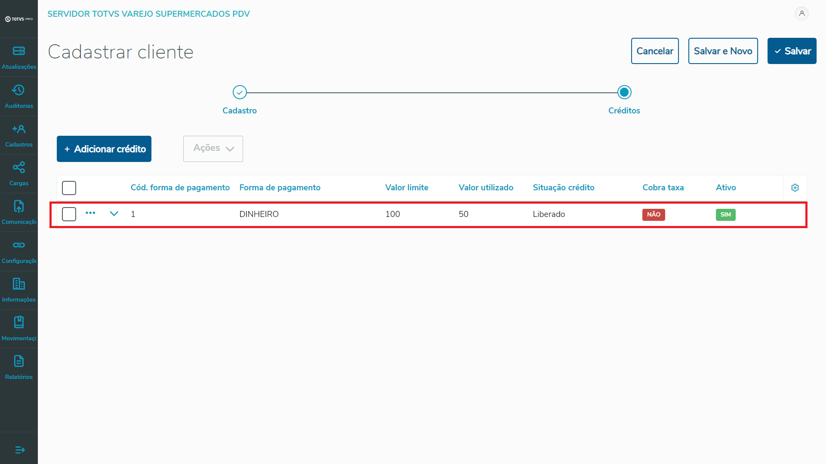Viewport: 826px width, 464px height.
Task: Click the table column settings gear
Action: (x=795, y=188)
